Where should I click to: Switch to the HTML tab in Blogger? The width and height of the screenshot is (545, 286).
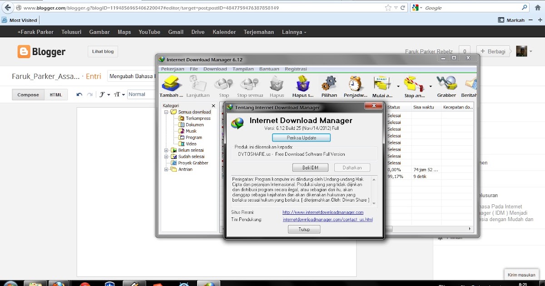[56, 95]
